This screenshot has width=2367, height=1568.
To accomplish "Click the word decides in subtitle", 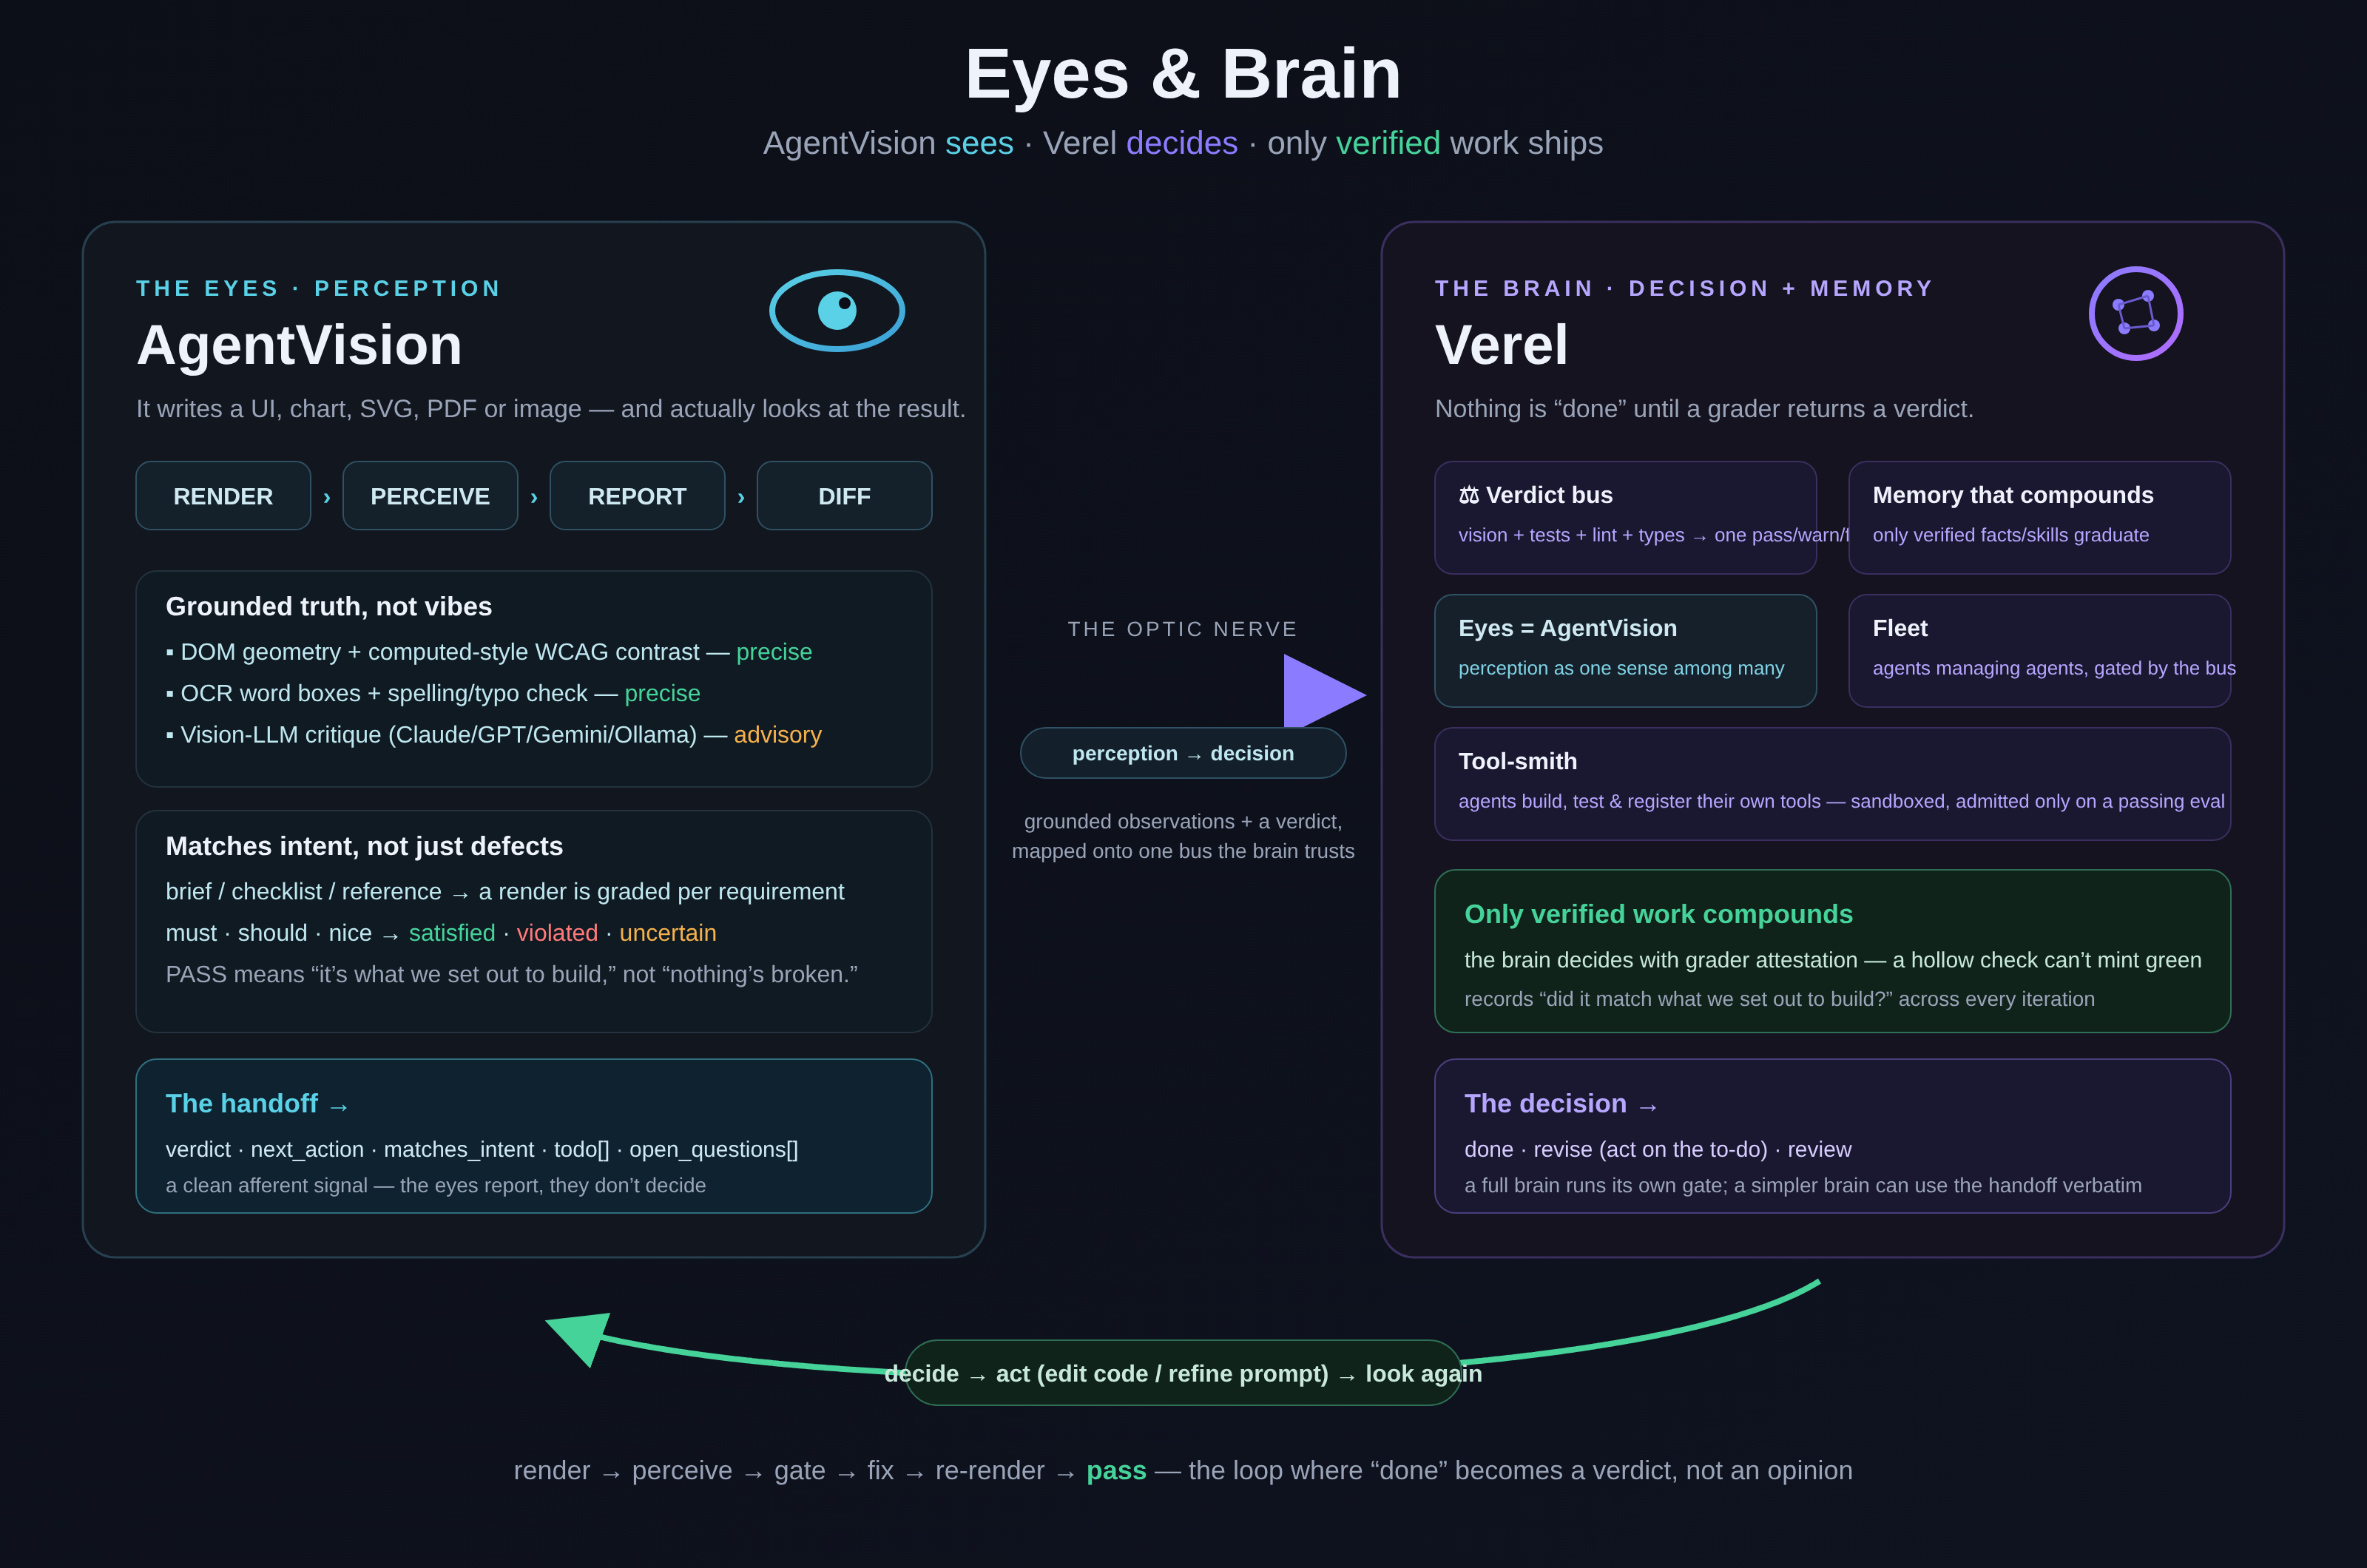I will [x=1182, y=143].
